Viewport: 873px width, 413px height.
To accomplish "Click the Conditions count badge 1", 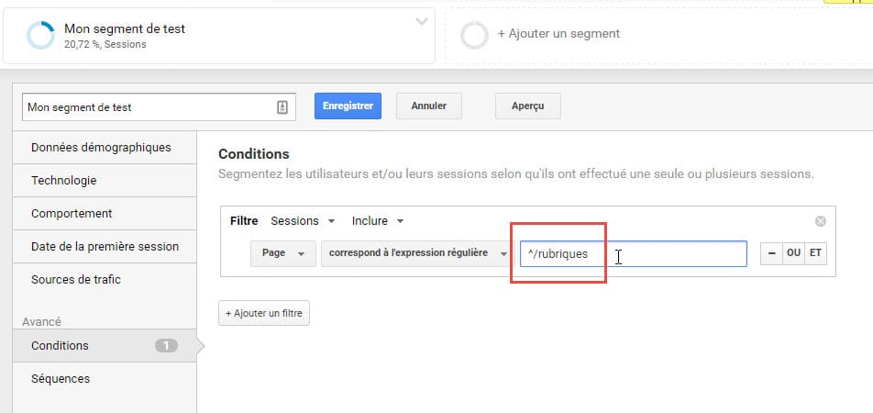I will (x=167, y=346).
